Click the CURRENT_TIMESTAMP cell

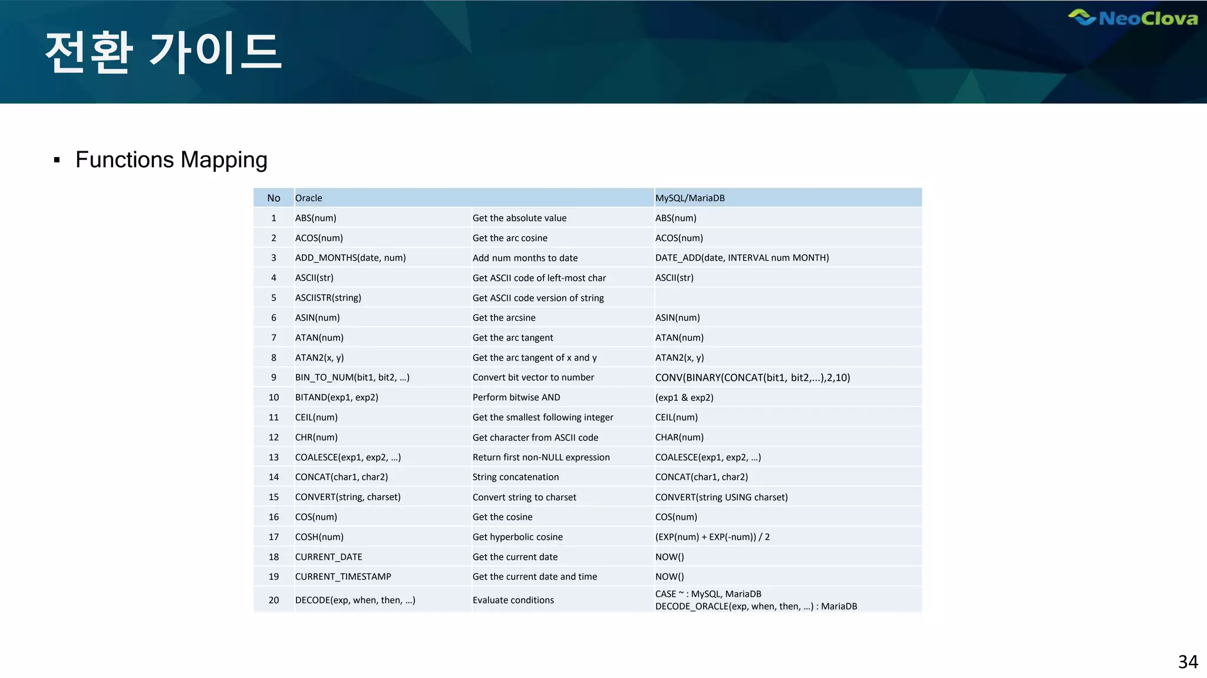coord(342,577)
